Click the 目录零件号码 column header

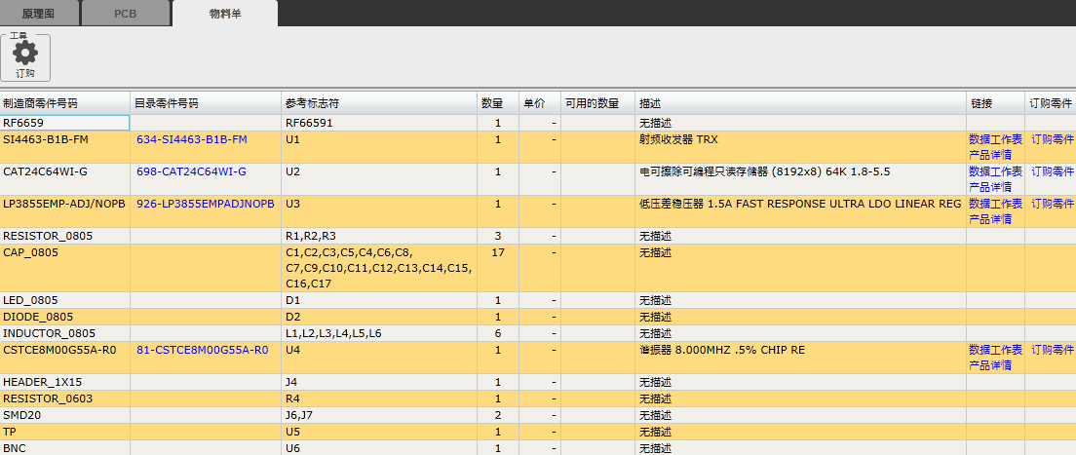[206, 103]
